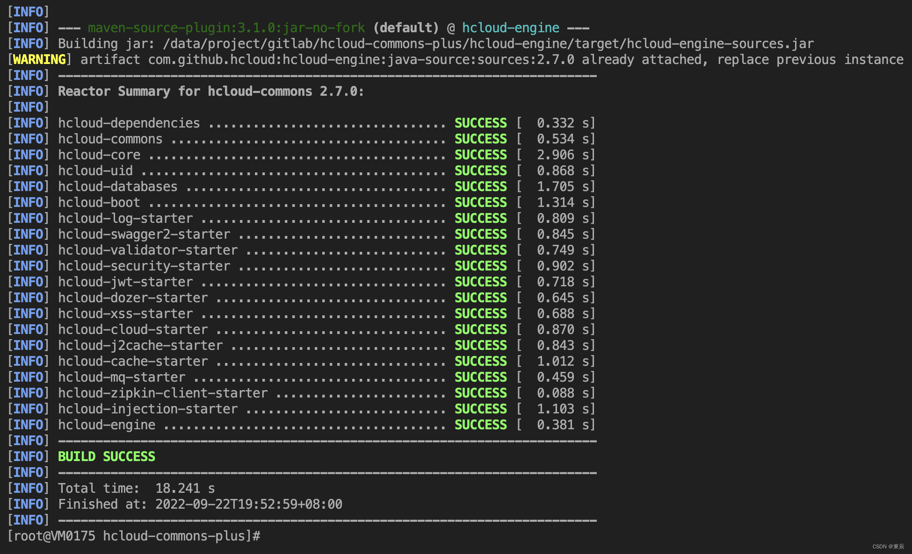Image resolution: width=912 pixels, height=554 pixels.
Task: Click hcloud-zipkin-client-starter text
Action: (163, 393)
